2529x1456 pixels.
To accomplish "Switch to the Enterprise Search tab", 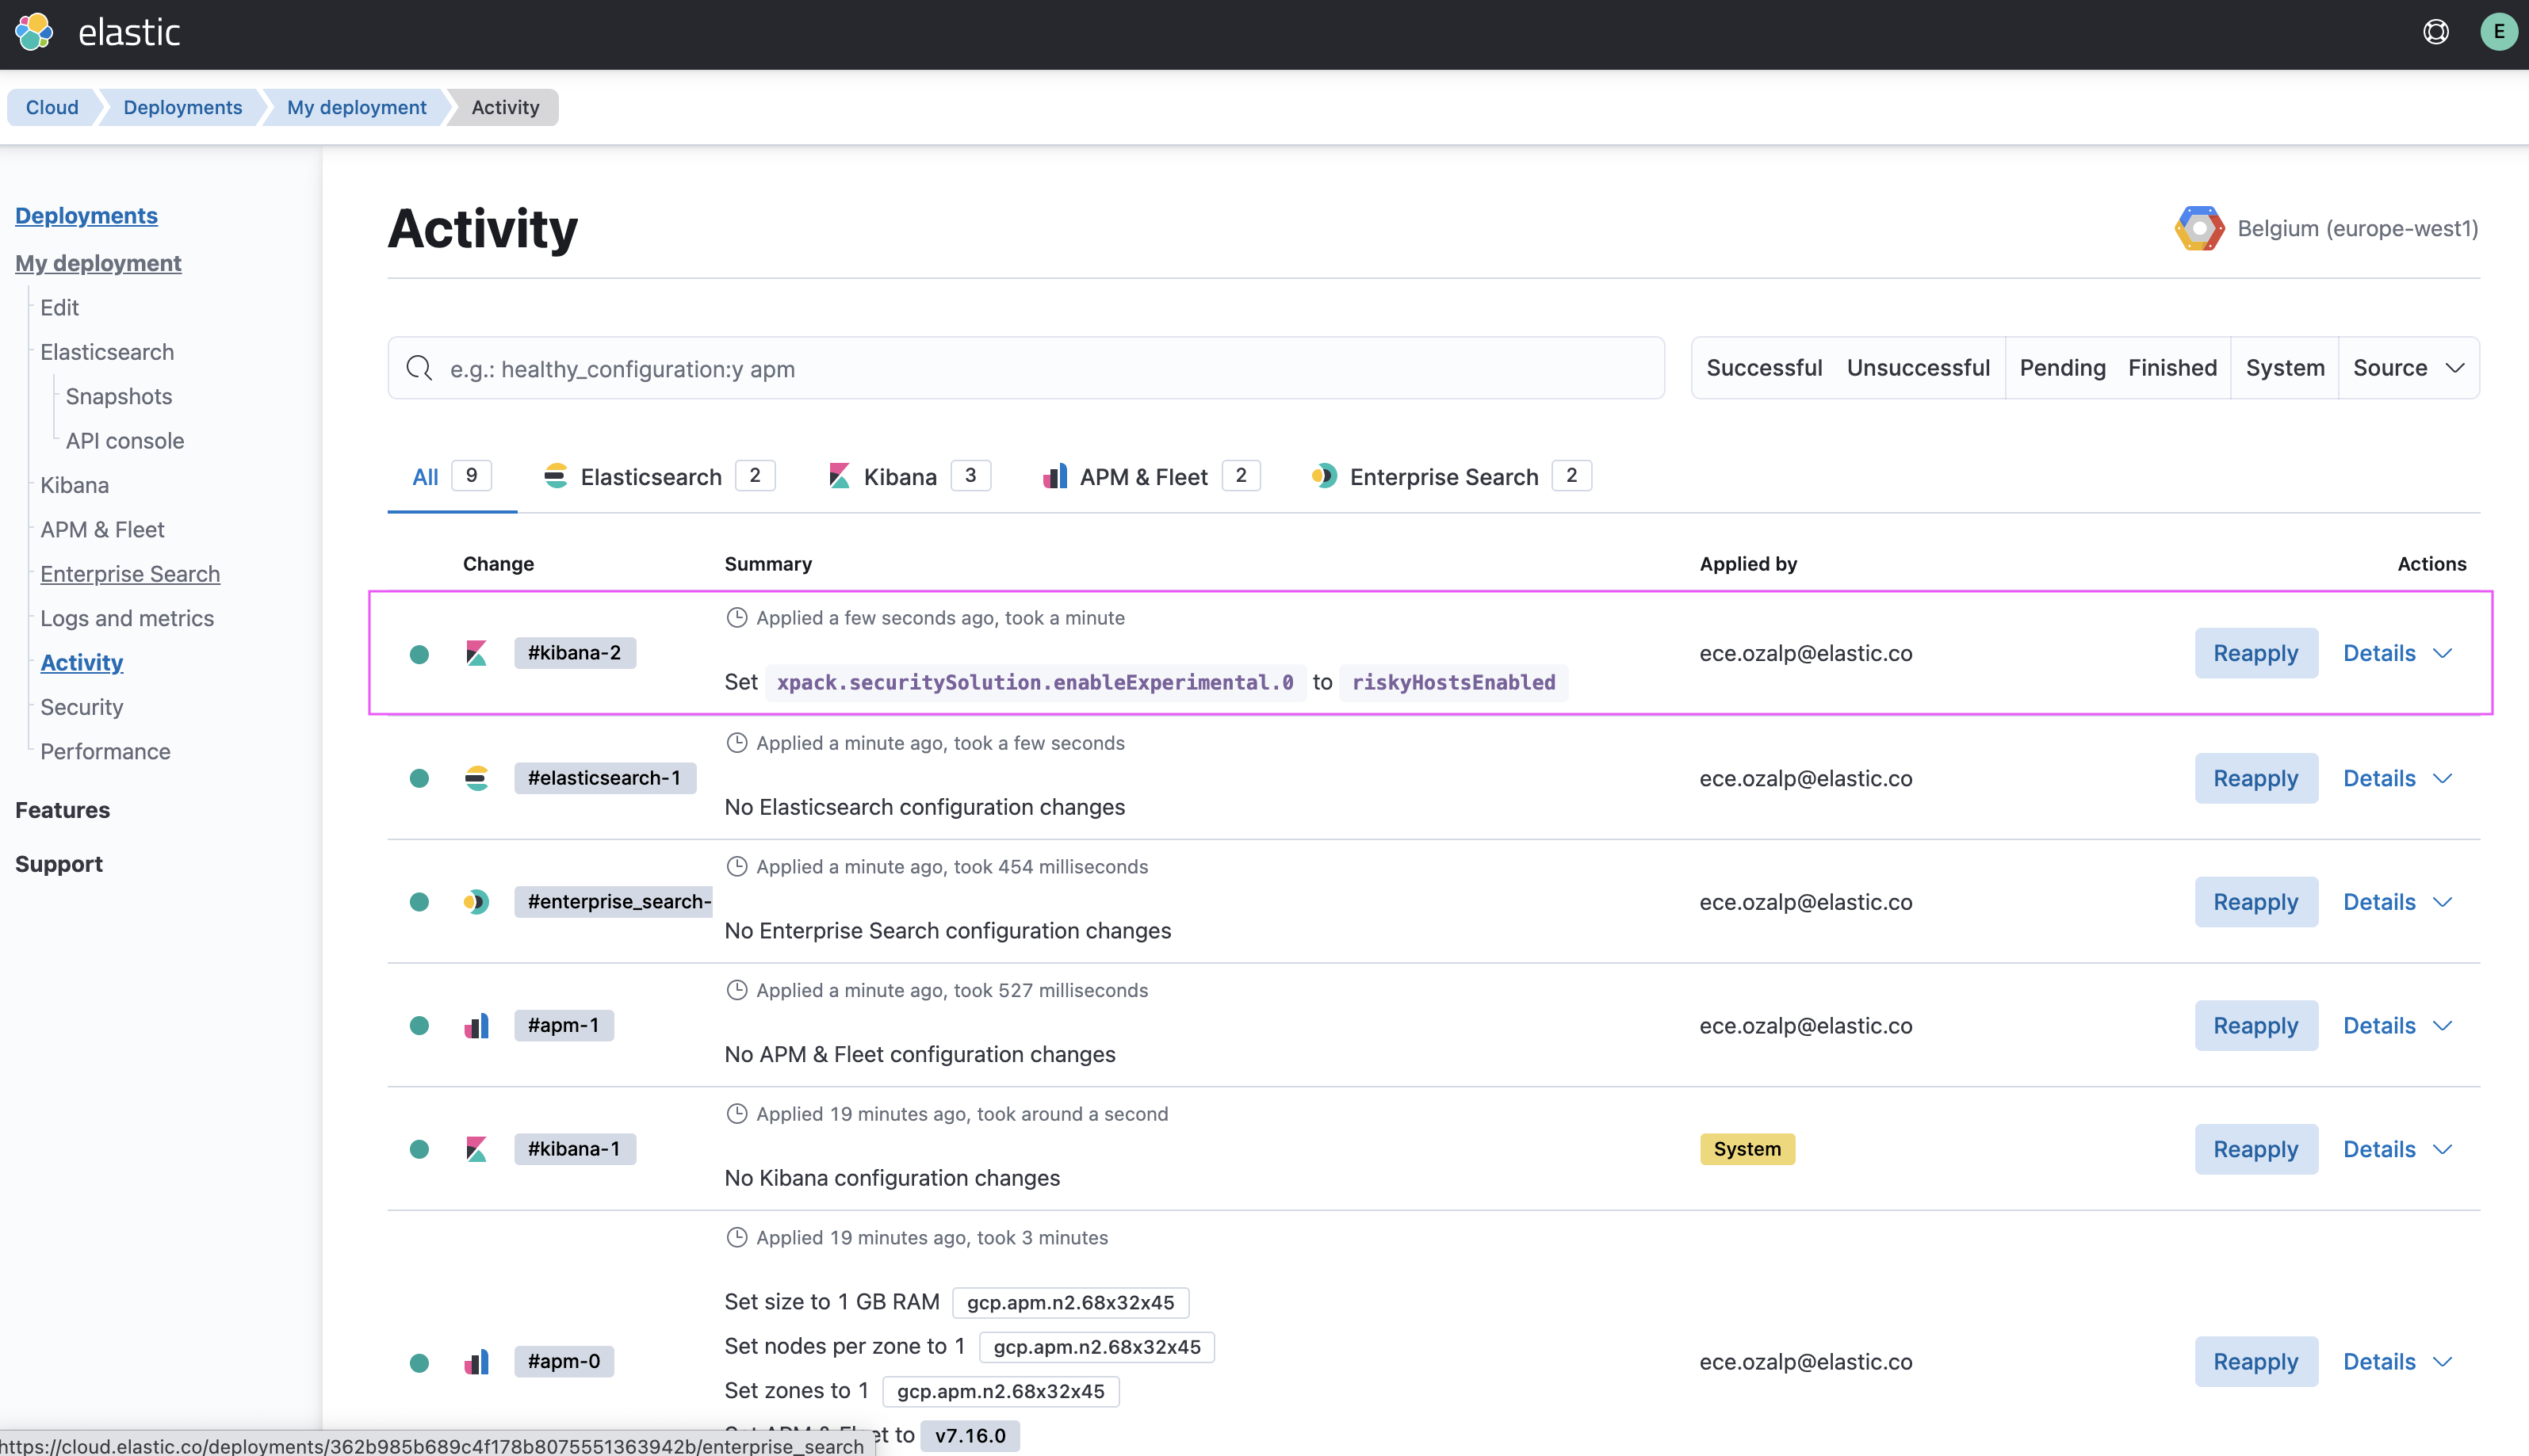I will (x=1451, y=477).
